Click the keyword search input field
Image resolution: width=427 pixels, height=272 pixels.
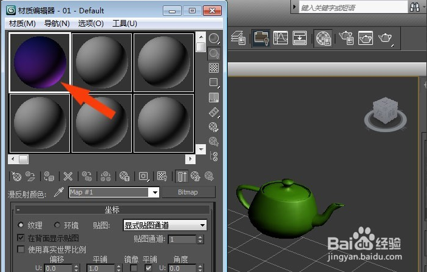click(x=353, y=7)
